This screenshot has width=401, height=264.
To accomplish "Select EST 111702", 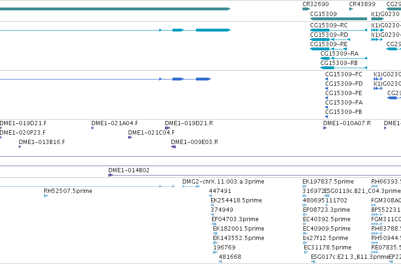I will coord(336,200).
